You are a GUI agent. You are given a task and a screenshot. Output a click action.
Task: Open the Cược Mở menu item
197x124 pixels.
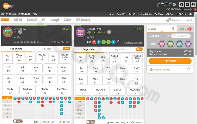[x=121, y=14]
